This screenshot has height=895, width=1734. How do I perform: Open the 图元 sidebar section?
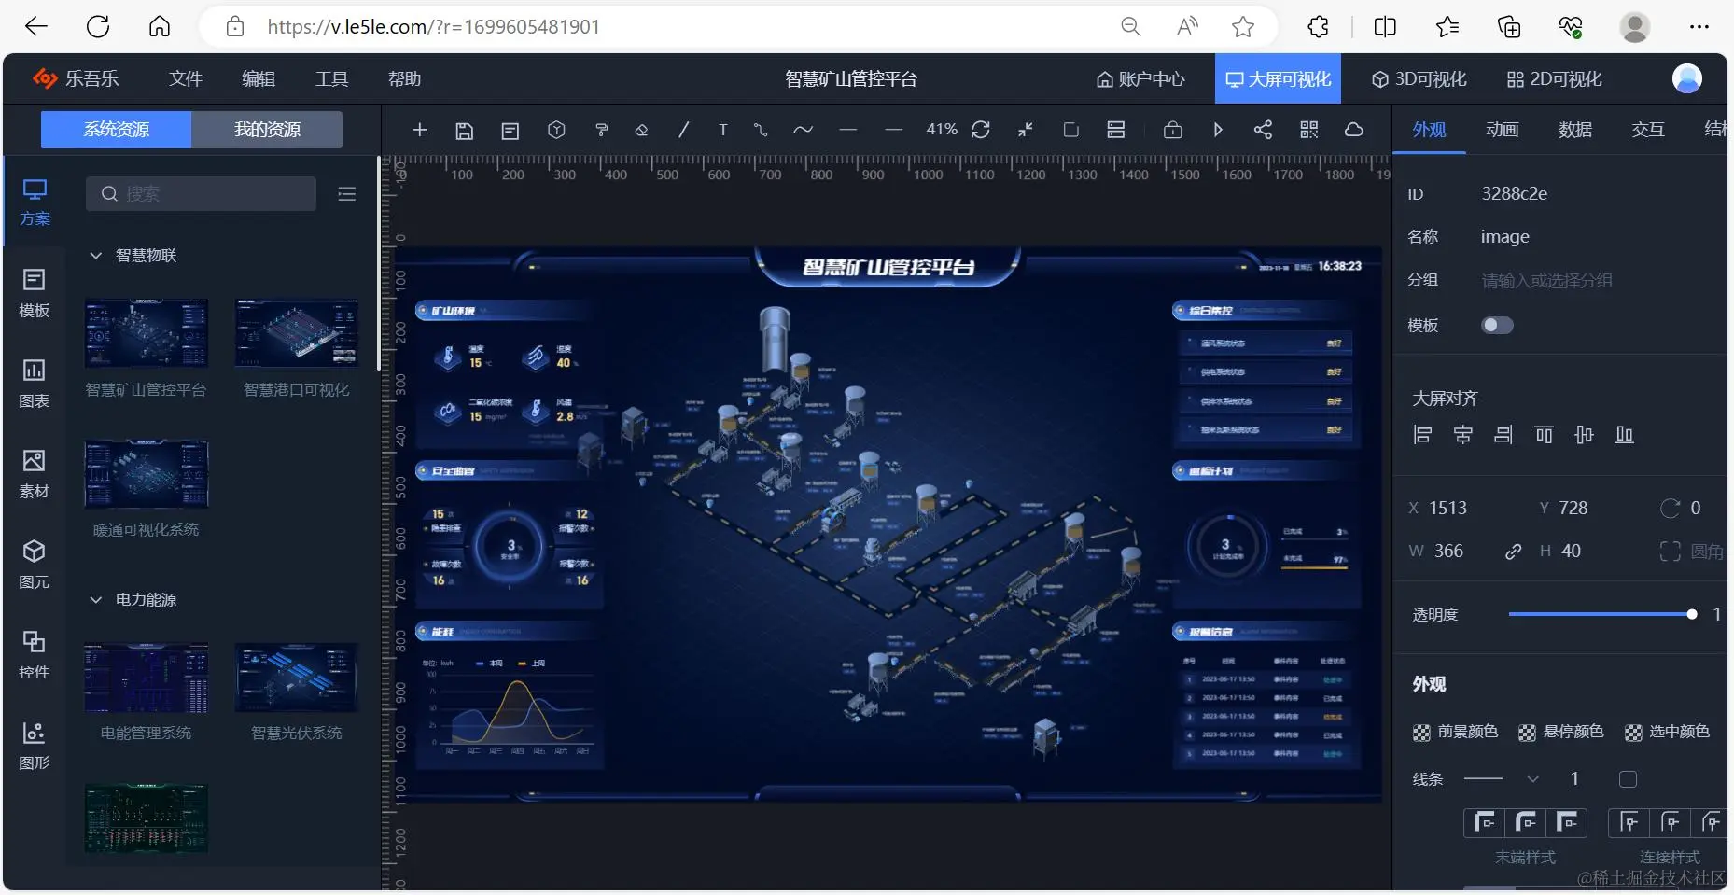35,565
